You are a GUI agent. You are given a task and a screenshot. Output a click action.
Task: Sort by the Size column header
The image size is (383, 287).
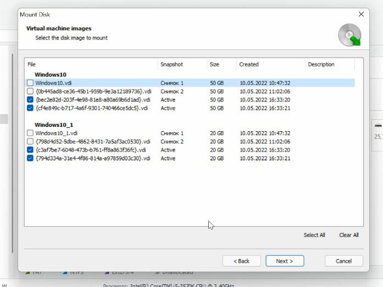[x=221, y=64]
